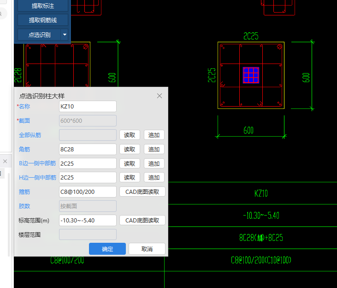Click CAD底图读取 next to 标高范围
The height and width of the screenshot is (288, 337).
click(142, 221)
